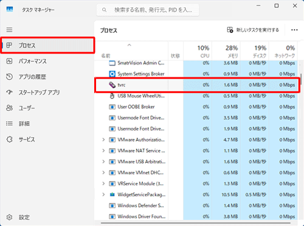This screenshot has width=304, height=226.
Task: Click the magnifier icon in search box
Action: [104, 10]
